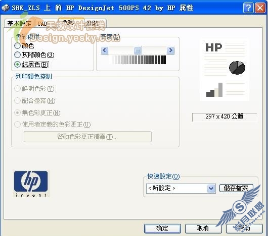
Task: Click the printer icon in the title bar
Action: pos(6,8)
